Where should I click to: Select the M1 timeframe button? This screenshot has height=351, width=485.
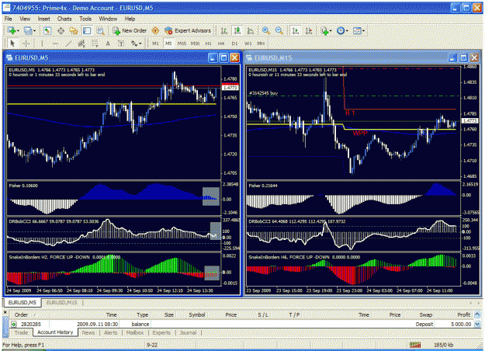coord(155,43)
